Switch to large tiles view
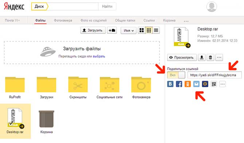The image size is (244, 143). tap(142, 30)
